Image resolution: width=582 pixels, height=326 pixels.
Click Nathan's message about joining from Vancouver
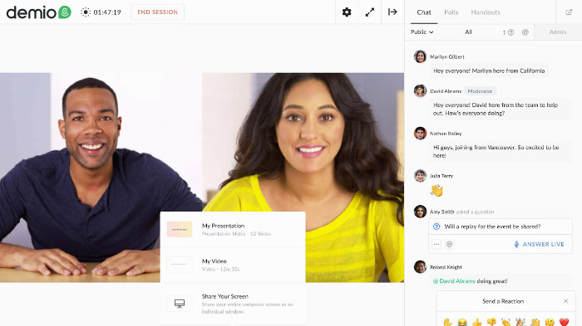(x=501, y=151)
